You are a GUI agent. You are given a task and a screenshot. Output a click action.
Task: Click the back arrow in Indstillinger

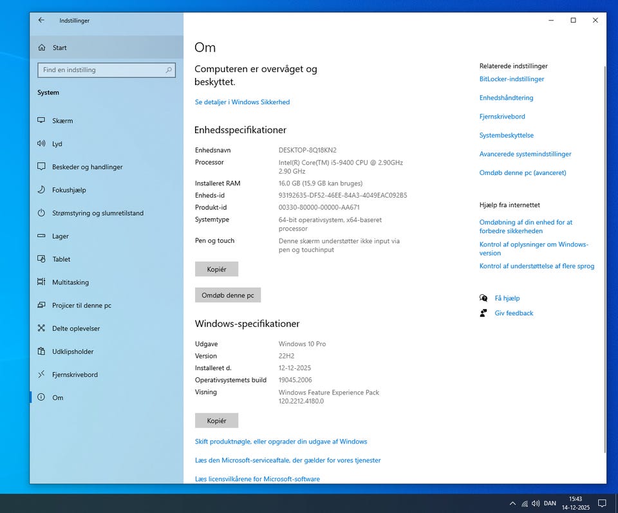(x=41, y=20)
